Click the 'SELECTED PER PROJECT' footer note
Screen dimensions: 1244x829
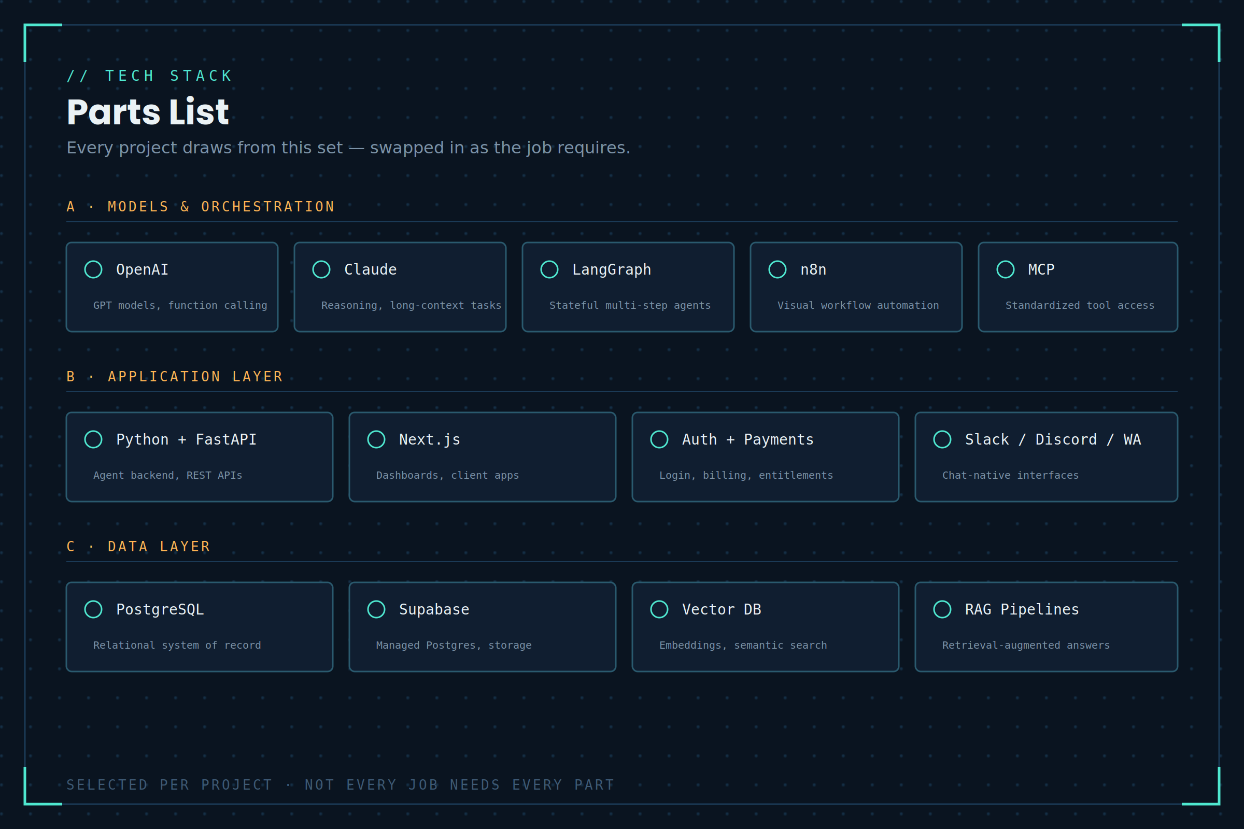point(341,785)
